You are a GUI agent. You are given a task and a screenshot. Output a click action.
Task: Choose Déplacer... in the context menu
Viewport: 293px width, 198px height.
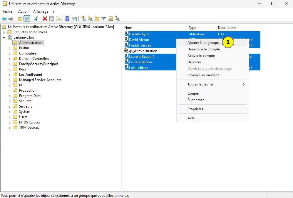pyautogui.click(x=213, y=62)
